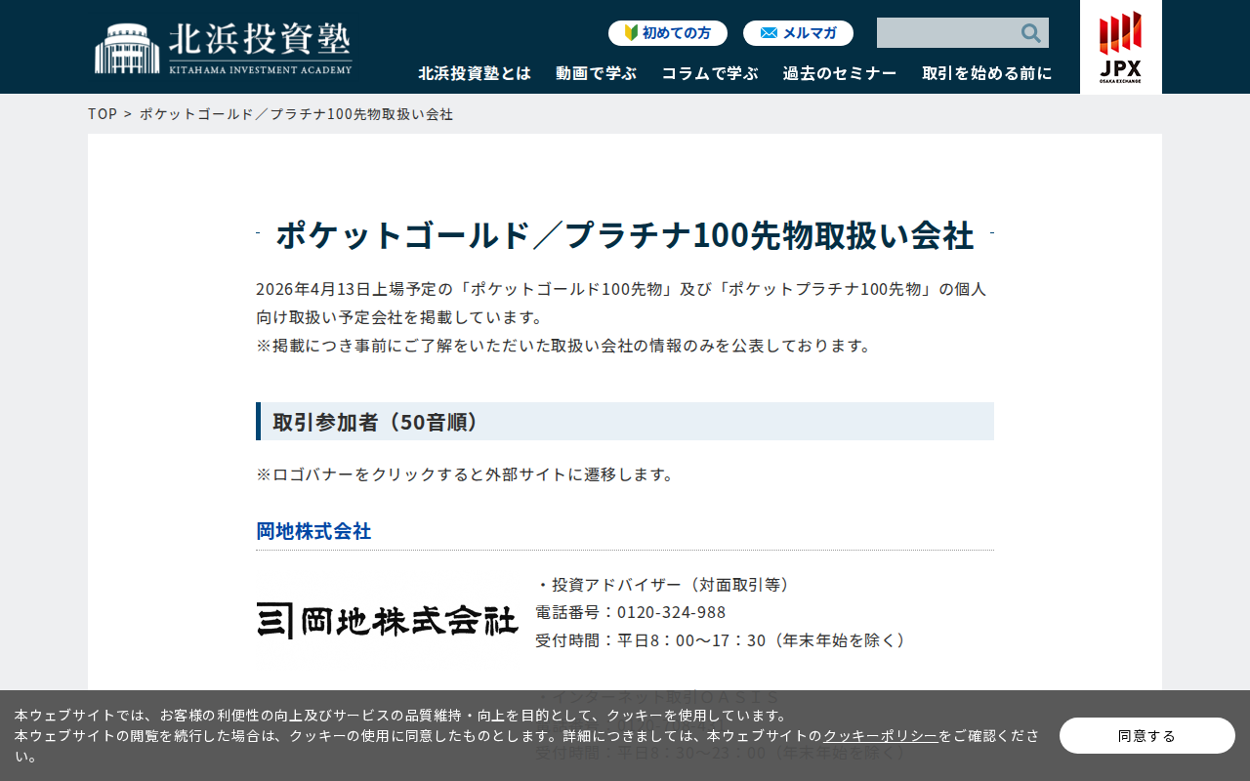The height and width of the screenshot is (781, 1250).
Task: Open the 初めての方 beginner button
Action: pos(668,33)
